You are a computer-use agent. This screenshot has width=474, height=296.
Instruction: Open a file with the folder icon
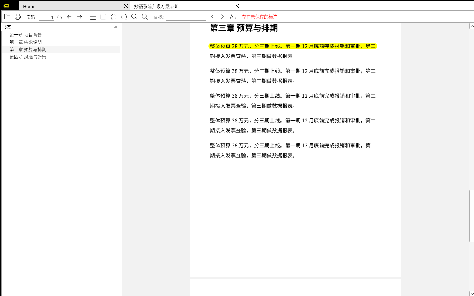pyautogui.click(x=7, y=17)
